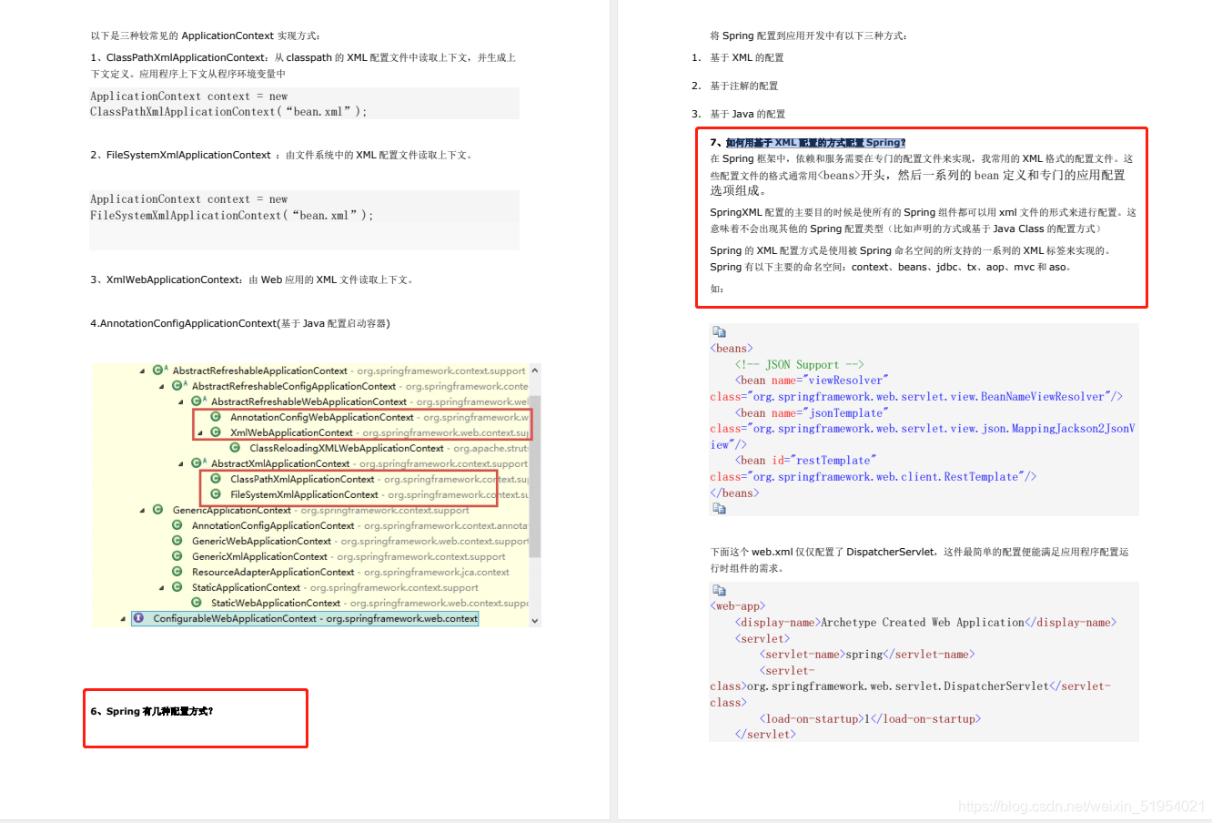Click the class icon of ClassReloadingXMLWebApplicationContext
This screenshot has height=823, width=1212.
tap(235, 448)
